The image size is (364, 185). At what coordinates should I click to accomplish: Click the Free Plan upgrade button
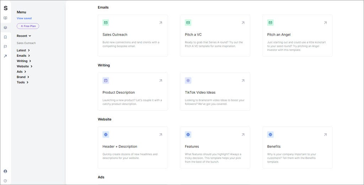[28, 26]
